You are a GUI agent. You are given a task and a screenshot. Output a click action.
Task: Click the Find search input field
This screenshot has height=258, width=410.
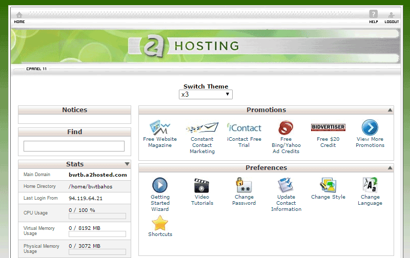click(x=74, y=146)
